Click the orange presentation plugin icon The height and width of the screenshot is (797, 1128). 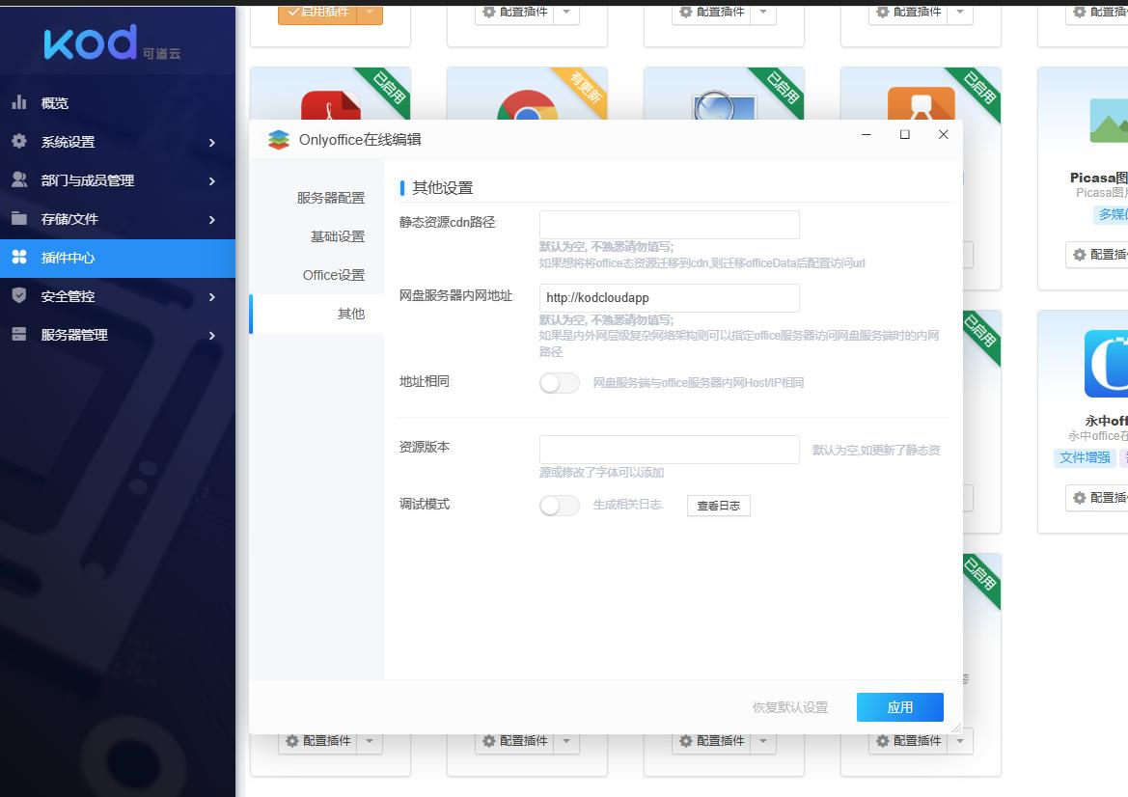pyautogui.click(x=921, y=103)
